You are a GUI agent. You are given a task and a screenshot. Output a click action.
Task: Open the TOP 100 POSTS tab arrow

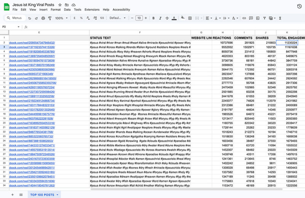pyautogui.click(x=57, y=195)
